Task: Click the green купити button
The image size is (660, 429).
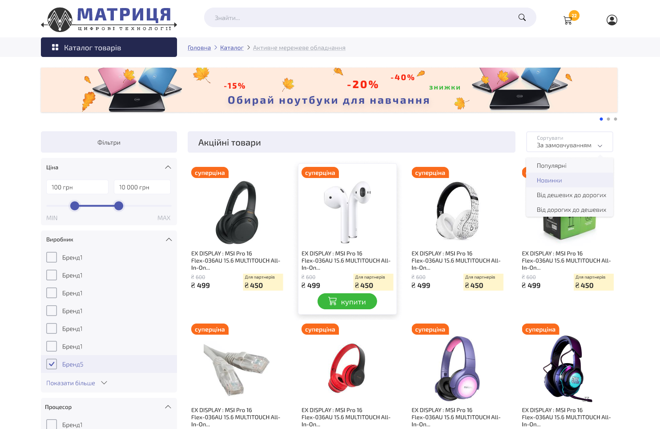Action: click(347, 301)
